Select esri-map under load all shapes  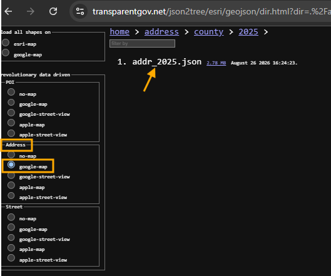tap(6, 43)
